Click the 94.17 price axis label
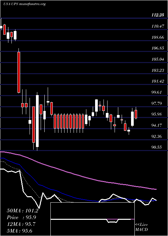This screenshot has height=236, width=168. pyautogui.click(x=157, y=125)
